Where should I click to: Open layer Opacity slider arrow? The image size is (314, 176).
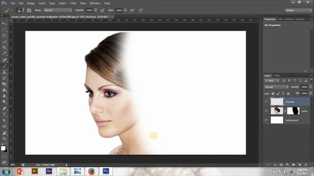click(x=311, y=87)
